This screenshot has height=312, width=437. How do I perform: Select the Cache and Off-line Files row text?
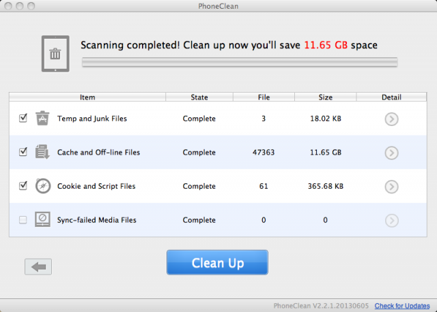pyautogui.click(x=98, y=153)
